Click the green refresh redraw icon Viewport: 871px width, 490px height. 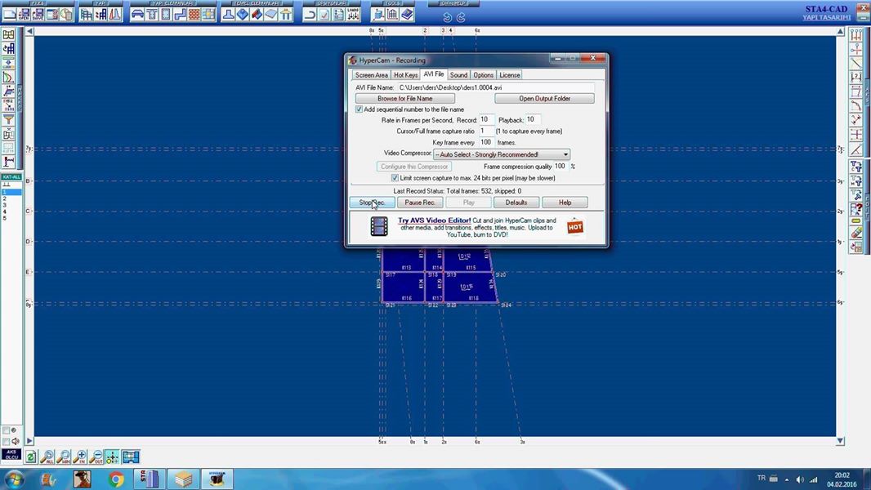(31, 457)
